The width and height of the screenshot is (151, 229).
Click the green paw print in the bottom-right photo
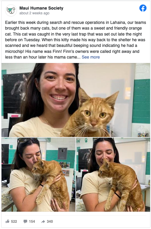[x=86, y=140]
